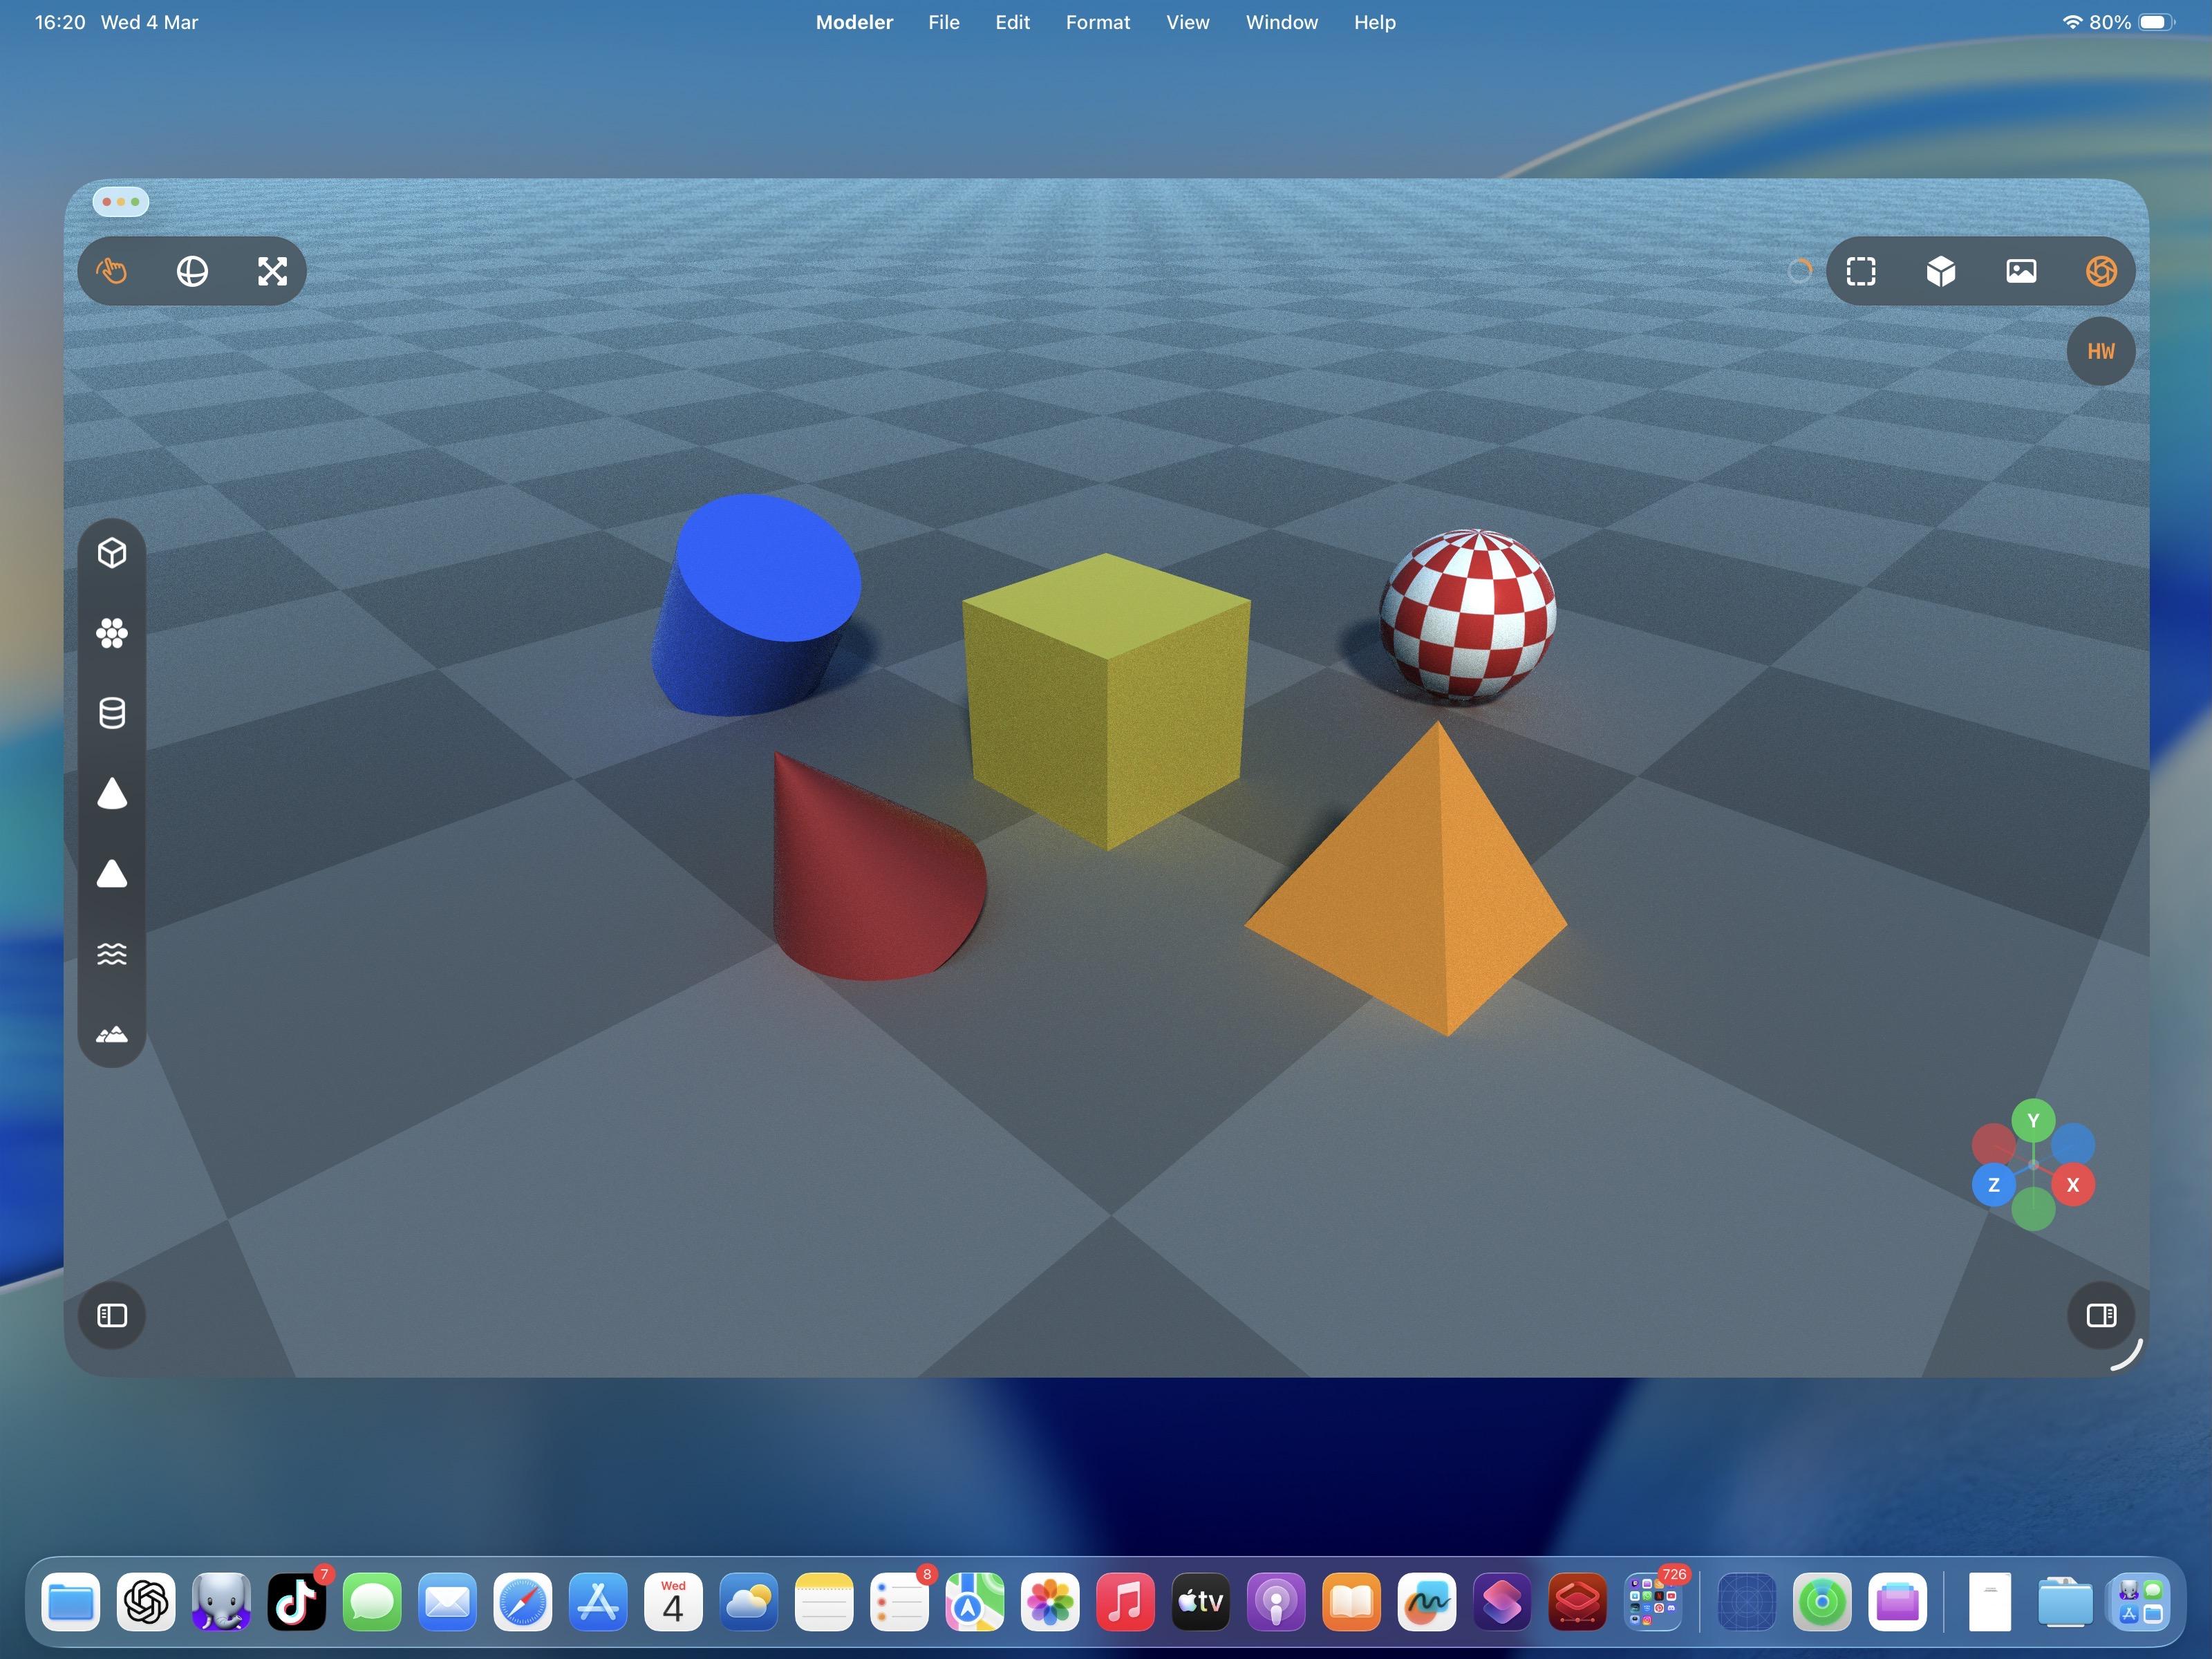Open Shortcuts from the dock
The width and height of the screenshot is (2212, 1659).
pos(1502,1603)
